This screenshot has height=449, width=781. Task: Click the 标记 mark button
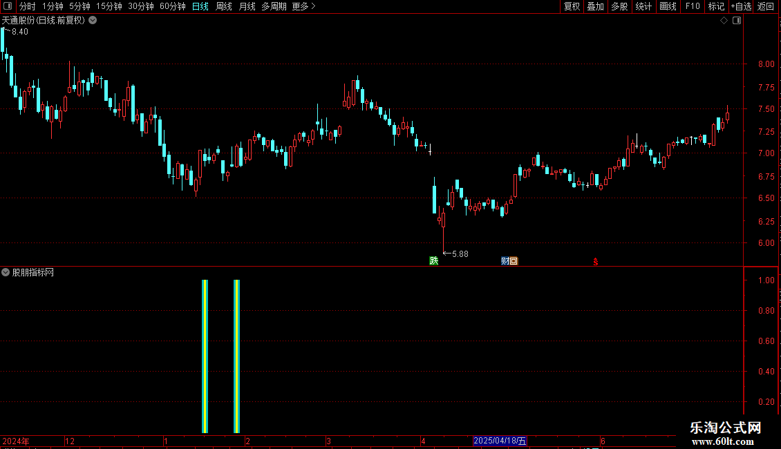click(716, 6)
